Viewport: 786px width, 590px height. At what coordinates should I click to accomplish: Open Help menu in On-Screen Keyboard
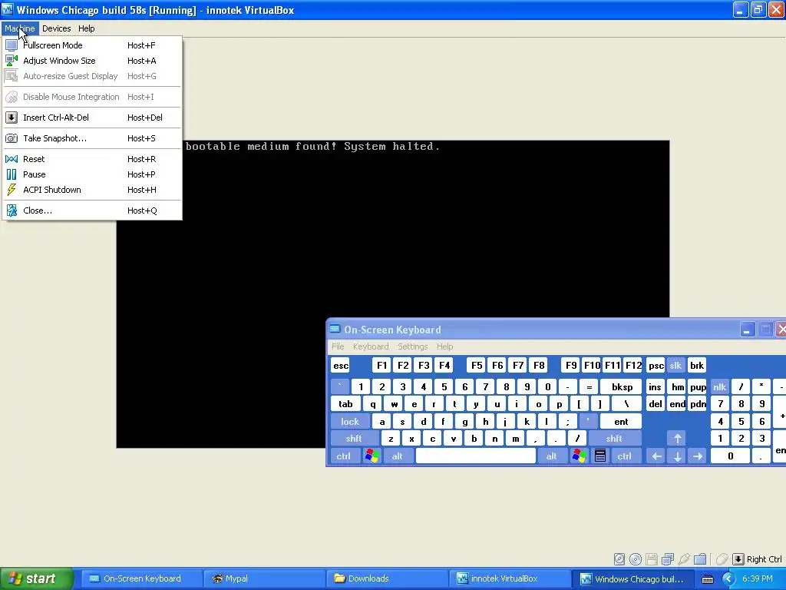click(444, 346)
